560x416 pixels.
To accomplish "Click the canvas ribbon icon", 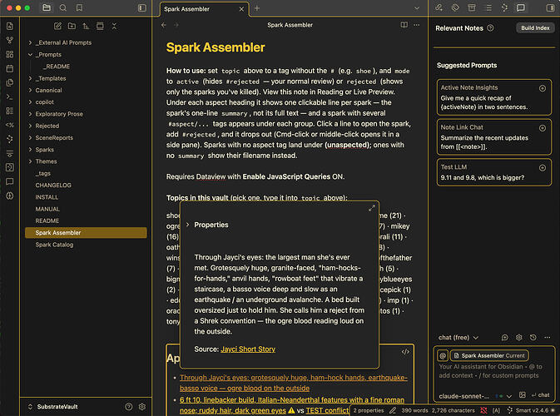I will tap(10, 54).
